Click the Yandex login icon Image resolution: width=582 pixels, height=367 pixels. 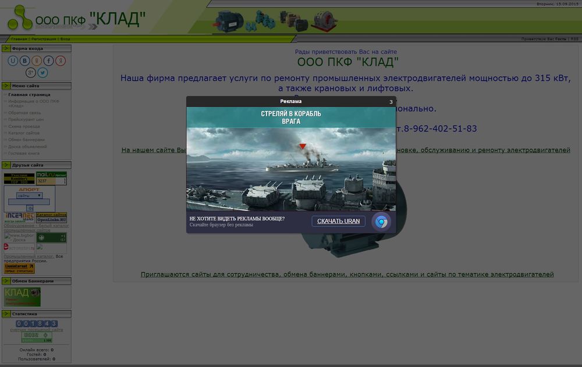(x=61, y=60)
